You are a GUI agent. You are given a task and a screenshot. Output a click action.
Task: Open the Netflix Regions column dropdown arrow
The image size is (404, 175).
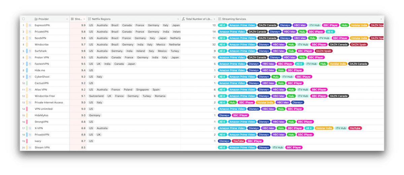coord(178,19)
